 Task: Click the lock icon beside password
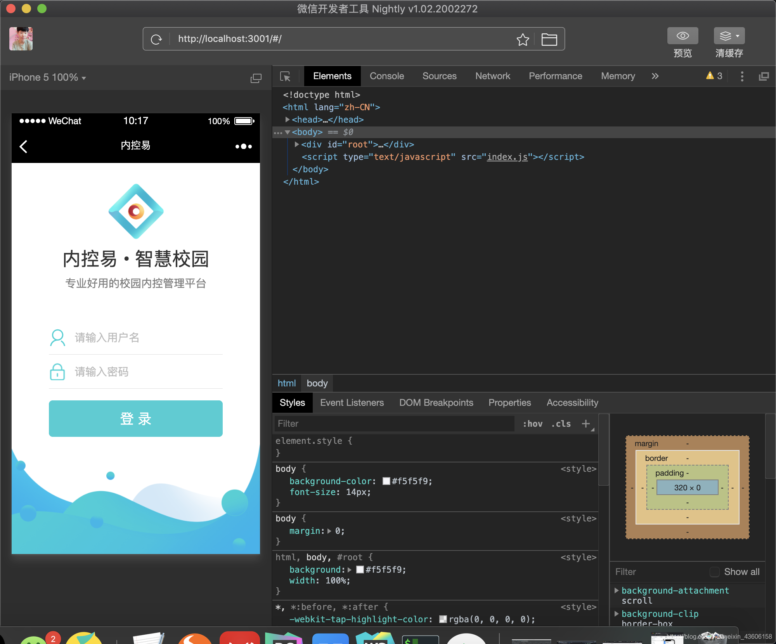(x=57, y=372)
